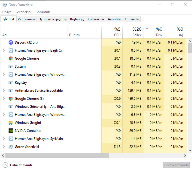The height and width of the screenshot is (172, 192).
Task: Switch to the Hizmetler tab
Action: (x=132, y=19)
